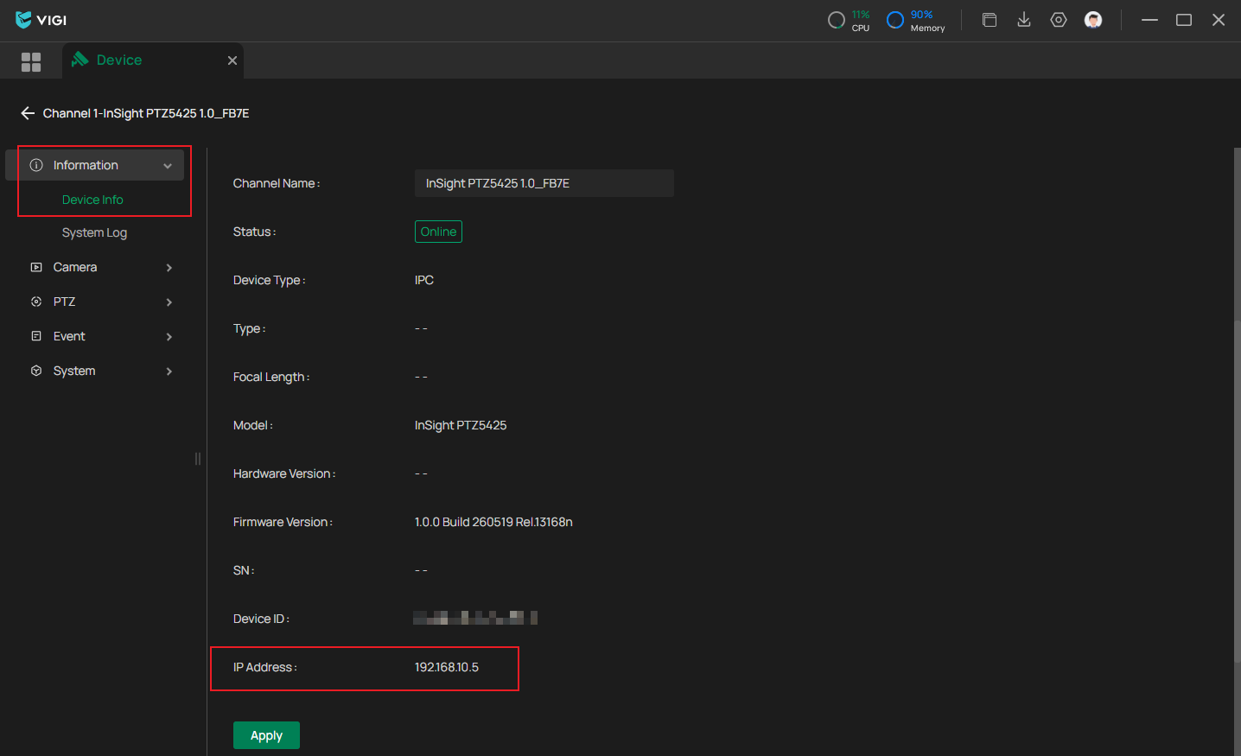Expand the PTZ section arrow
Image resolution: width=1241 pixels, height=756 pixels.
(x=169, y=302)
